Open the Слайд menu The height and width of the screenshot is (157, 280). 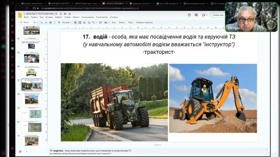67,17
